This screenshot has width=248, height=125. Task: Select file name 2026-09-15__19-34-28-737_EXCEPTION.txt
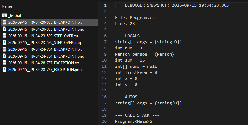tap(44, 63)
